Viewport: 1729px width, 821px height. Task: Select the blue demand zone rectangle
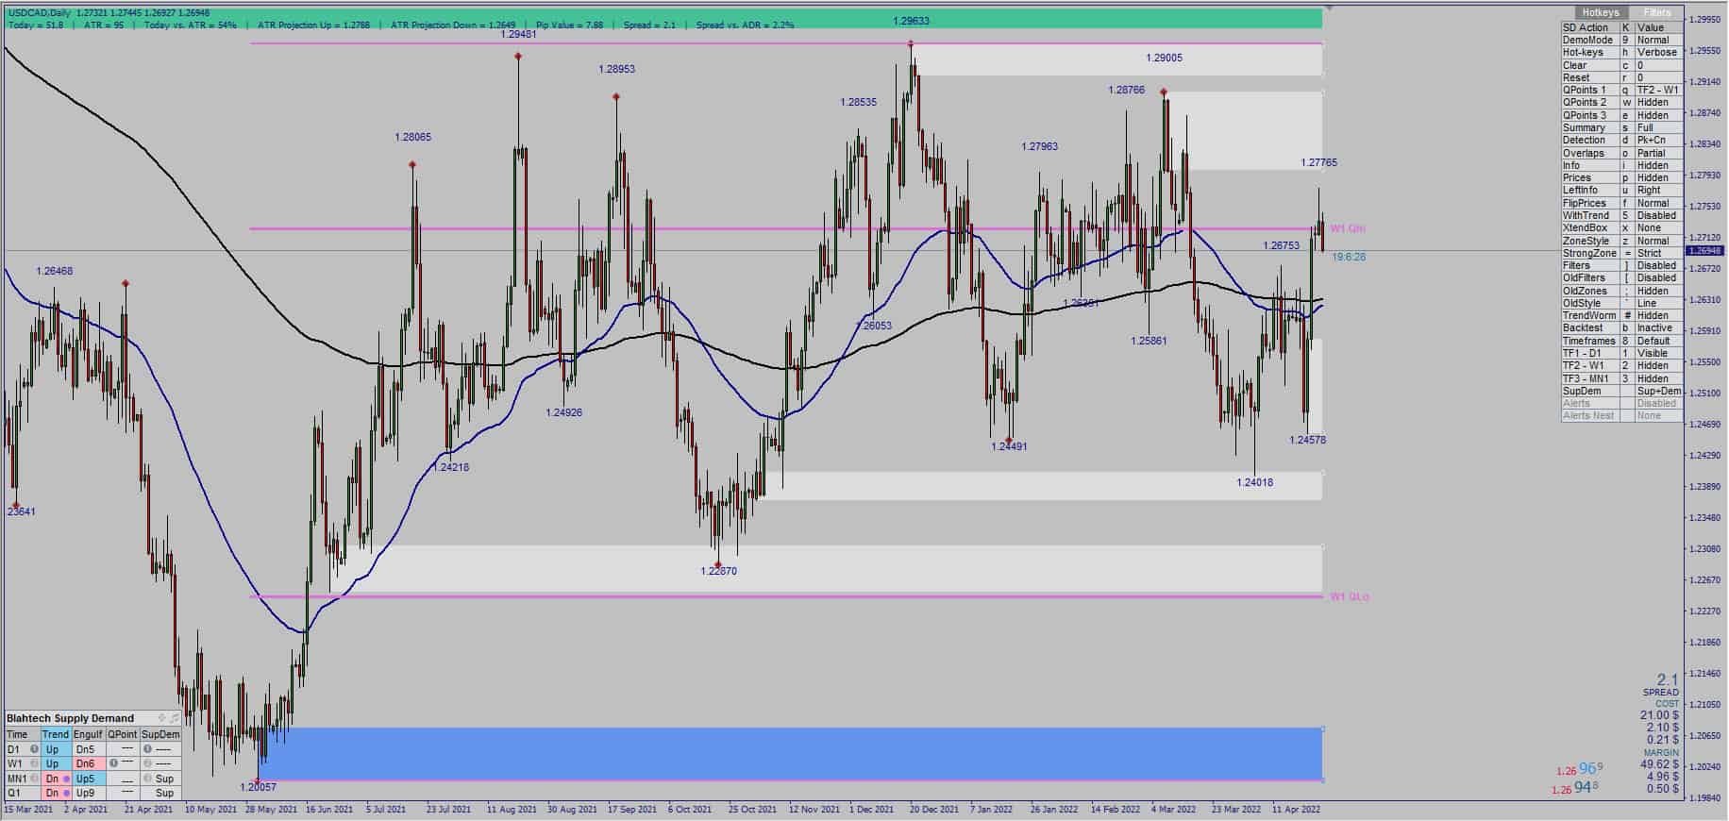(x=791, y=753)
